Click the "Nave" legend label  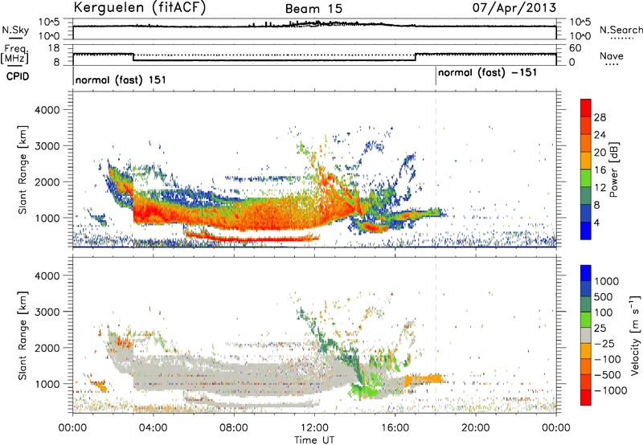tap(612, 56)
